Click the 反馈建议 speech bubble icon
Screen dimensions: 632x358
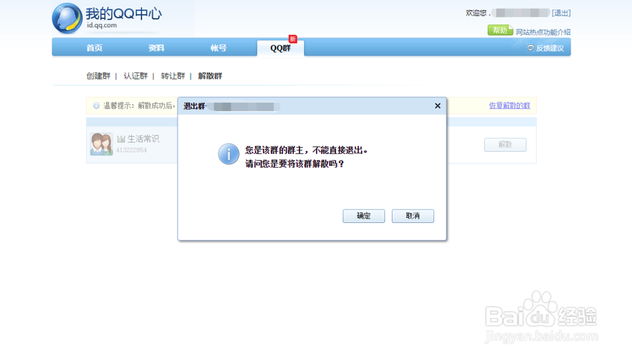[x=530, y=48]
